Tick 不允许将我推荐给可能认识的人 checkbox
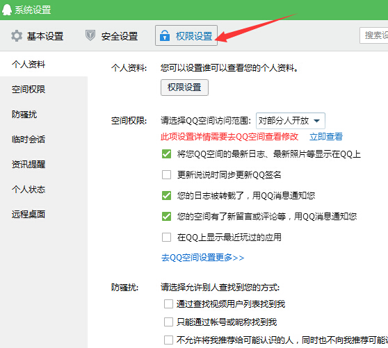This screenshot has height=348, width=388. 168,340
